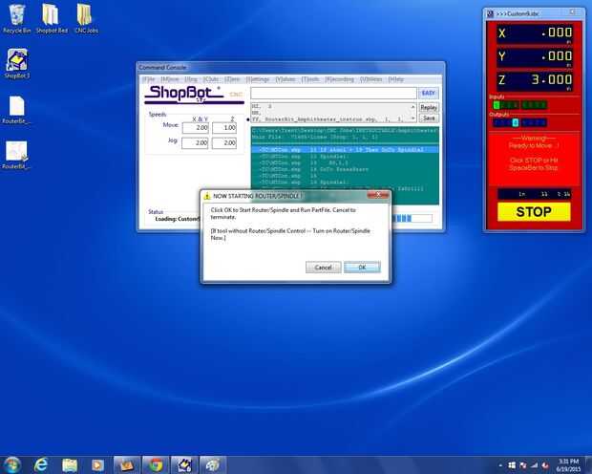The width and height of the screenshot is (592, 474).
Task: Select the RouterBit_ shortcut icon with drawing thumbnail
Action: point(16,155)
